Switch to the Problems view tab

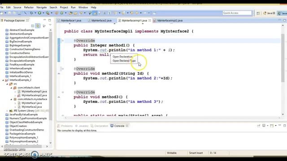(65, 126)
